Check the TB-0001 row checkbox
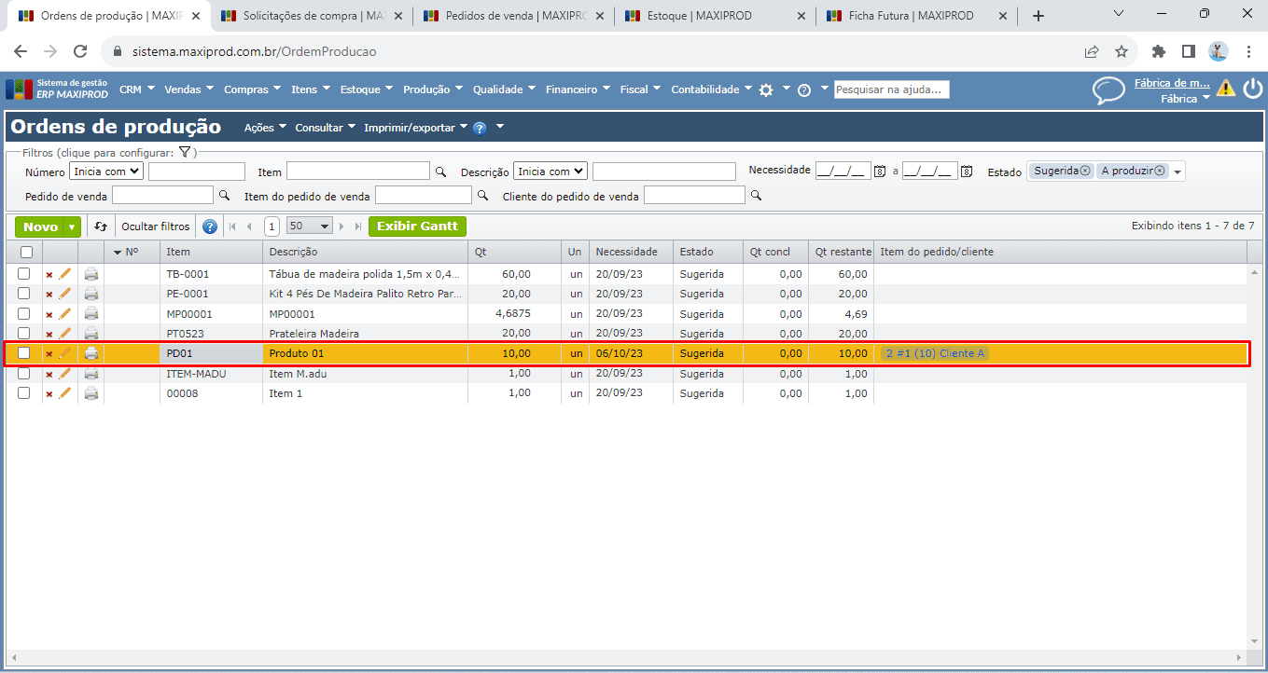The height and width of the screenshot is (673, 1268). tap(24, 274)
